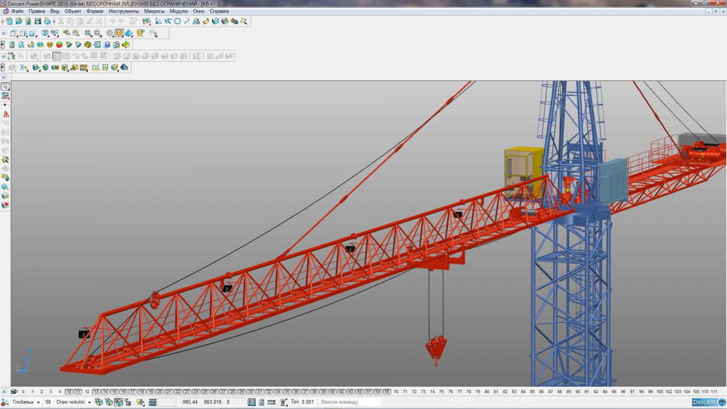Close the levels bar with its X
727x409 pixels.
click(x=4, y=391)
